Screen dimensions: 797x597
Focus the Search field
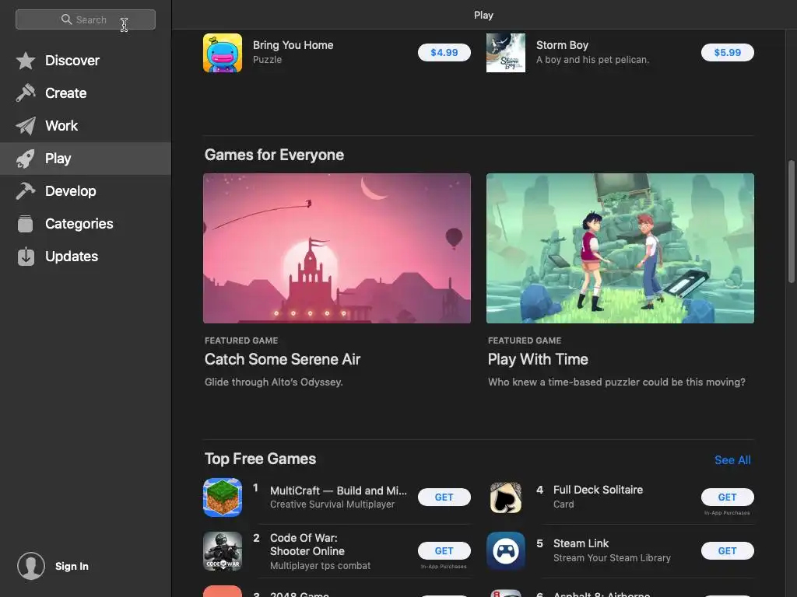coord(86,19)
